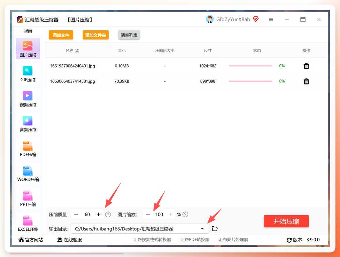
Task: Click the 添加文件 add file button
Action: coord(61,35)
